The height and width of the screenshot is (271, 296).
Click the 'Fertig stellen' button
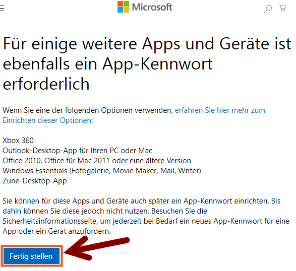tap(31, 256)
